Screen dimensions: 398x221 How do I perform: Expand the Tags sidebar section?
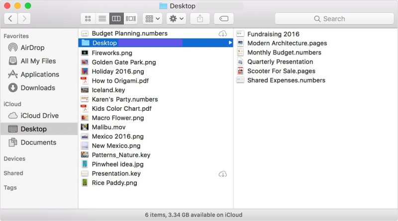coord(10,188)
